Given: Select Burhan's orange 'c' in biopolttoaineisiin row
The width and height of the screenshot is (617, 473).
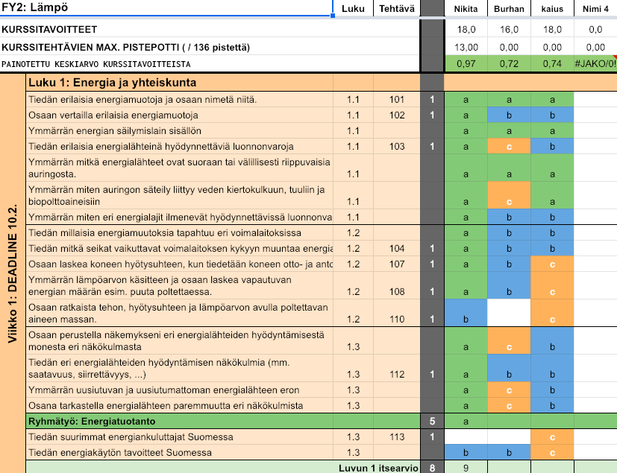Looking at the screenshot, I should [x=509, y=195].
